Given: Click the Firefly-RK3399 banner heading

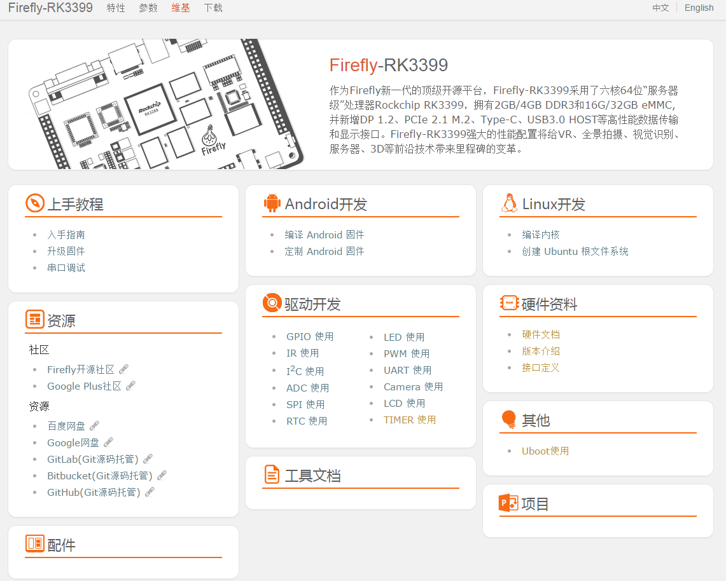Looking at the screenshot, I should pos(389,65).
